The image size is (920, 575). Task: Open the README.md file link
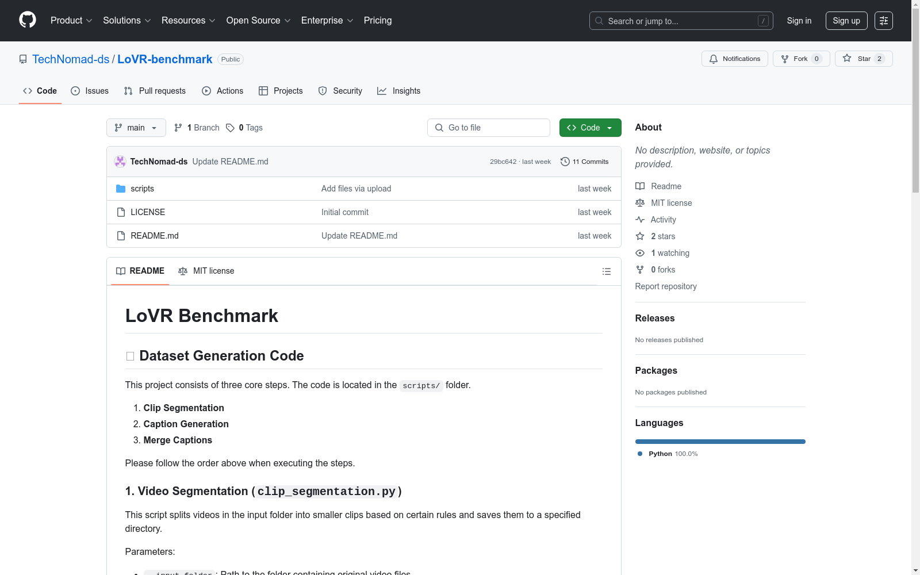(155, 236)
